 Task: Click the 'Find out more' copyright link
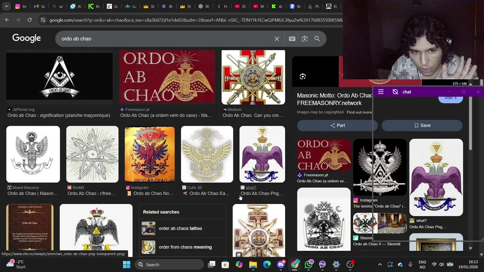click(359, 112)
